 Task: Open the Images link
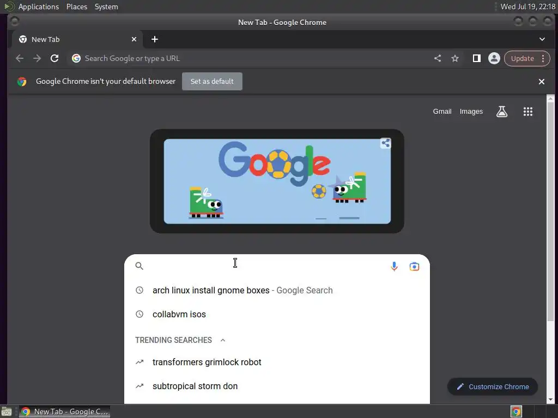(x=471, y=112)
